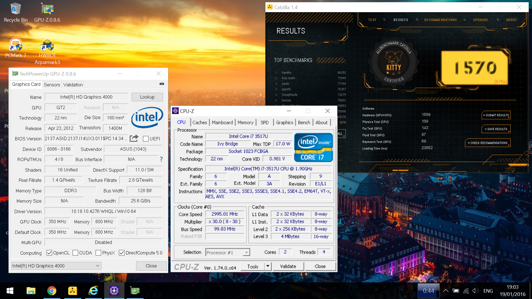Image resolution: width=532 pixels, height=299 pixels.
Task: Click Submit Results in Catzilla
Action: [496, 115]
